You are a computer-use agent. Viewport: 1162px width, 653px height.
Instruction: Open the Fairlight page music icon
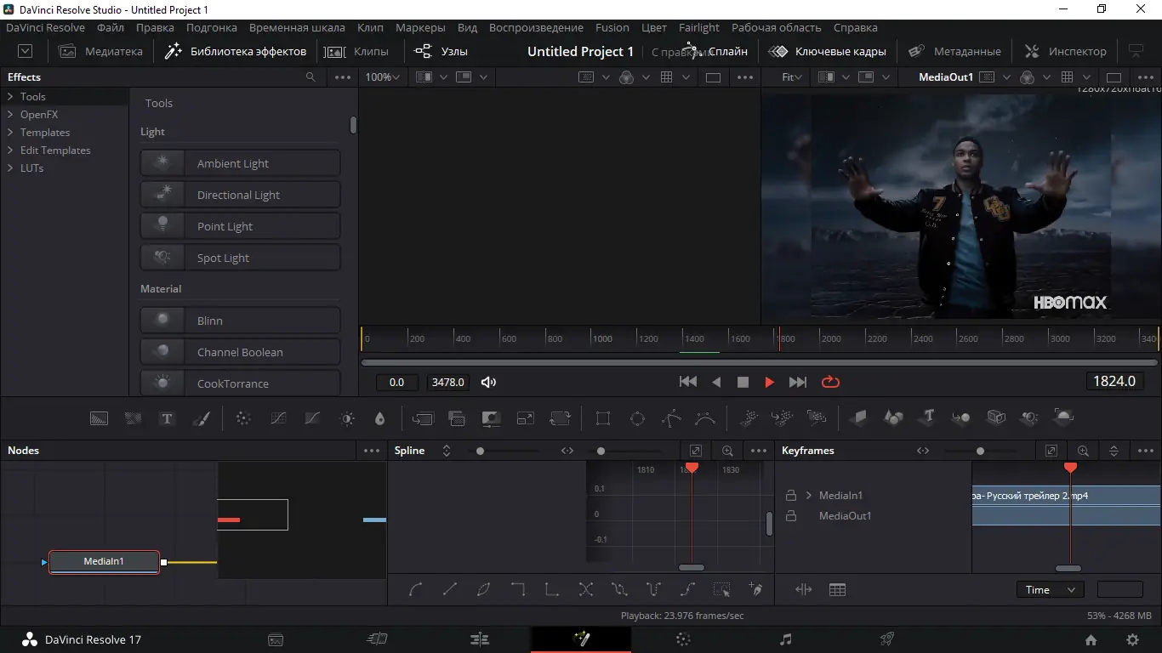point(786,639)
